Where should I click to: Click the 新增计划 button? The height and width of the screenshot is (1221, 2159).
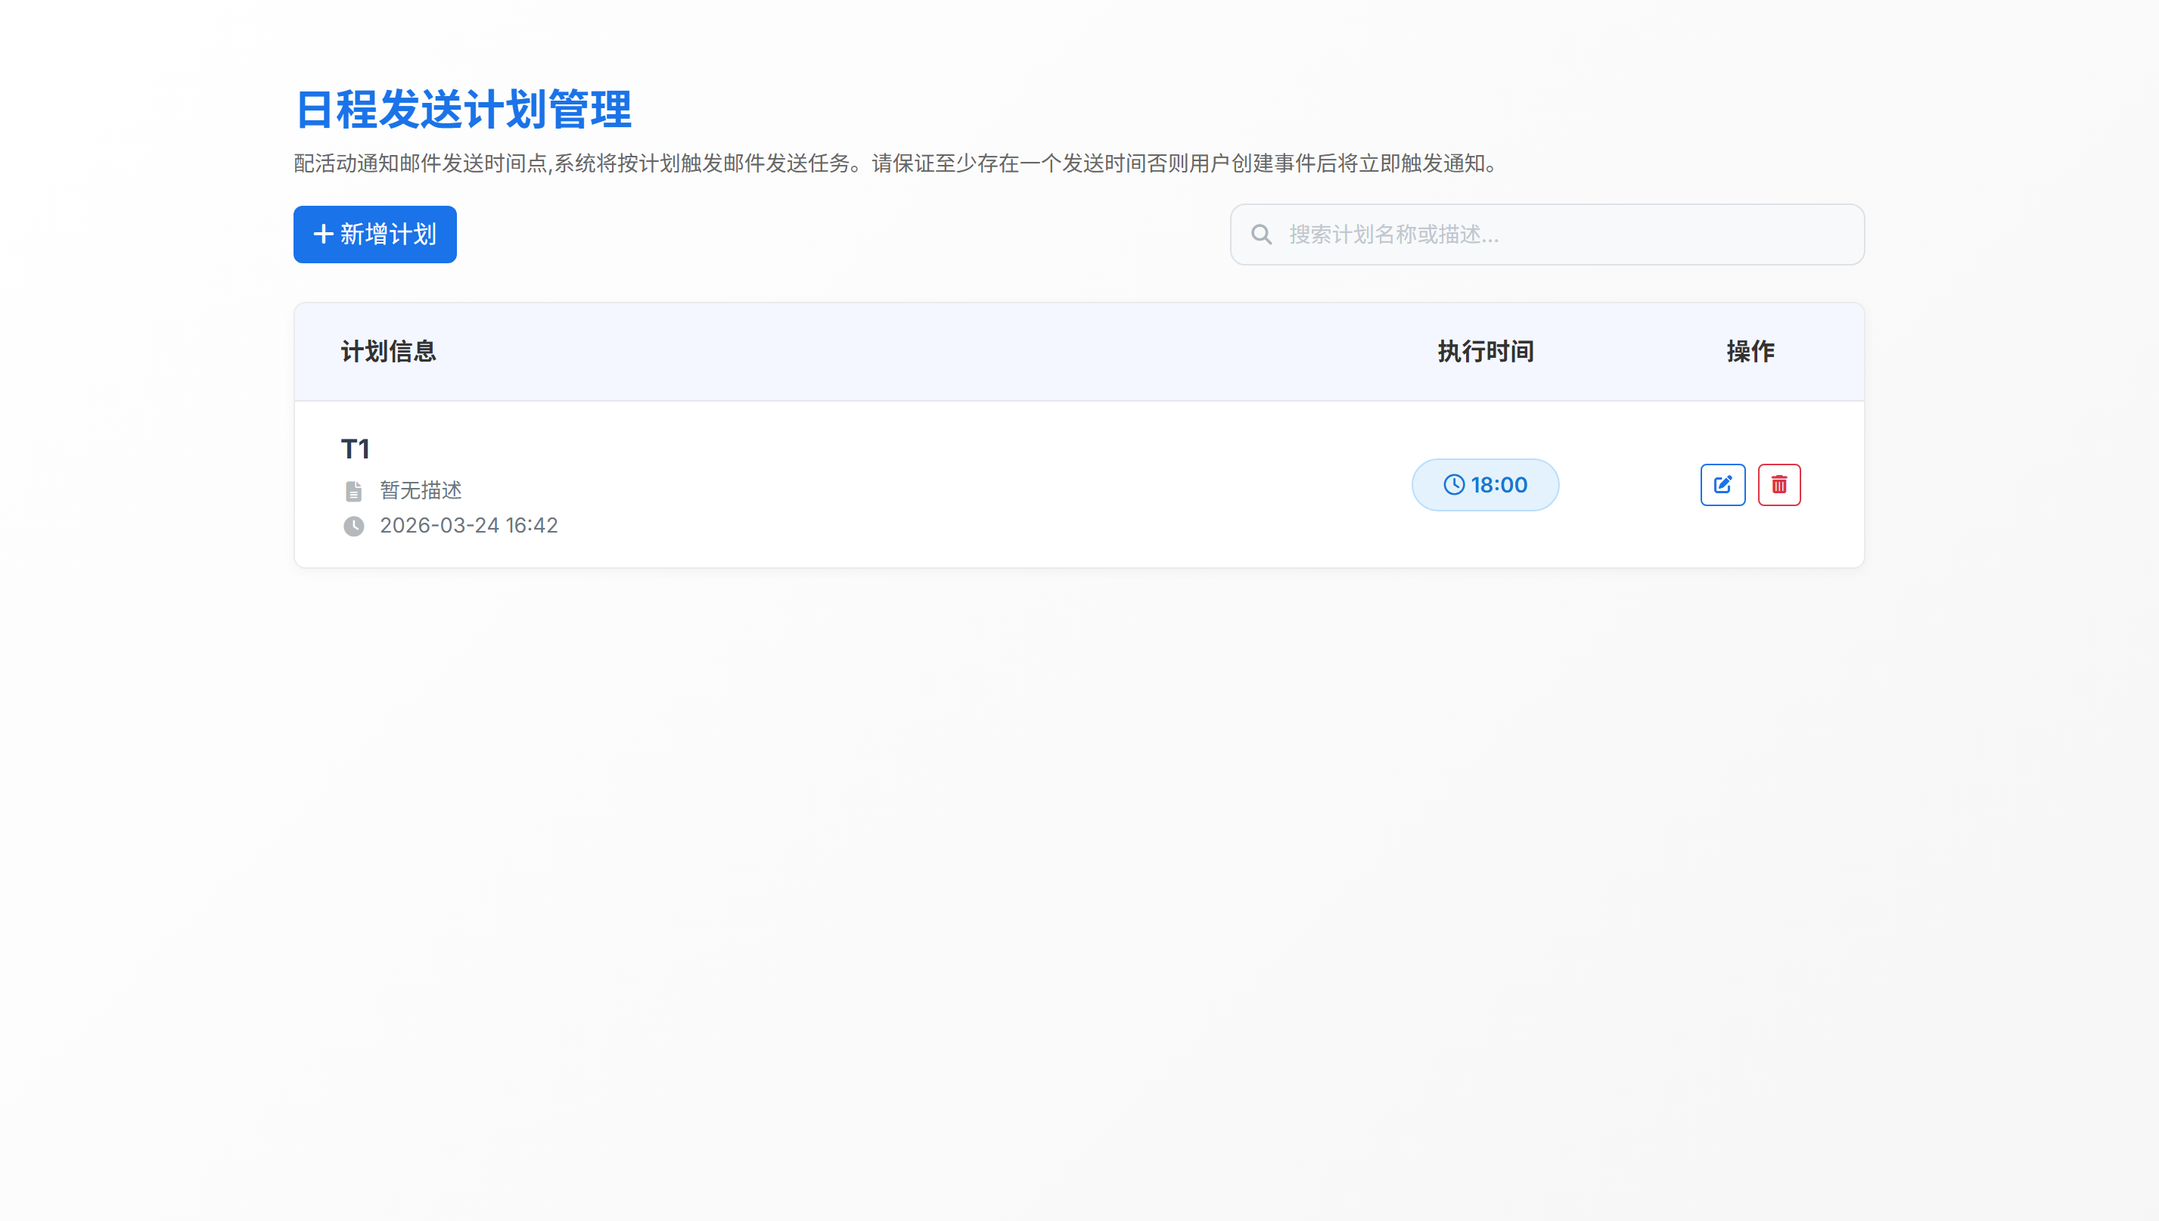click(x=374, y=234)
